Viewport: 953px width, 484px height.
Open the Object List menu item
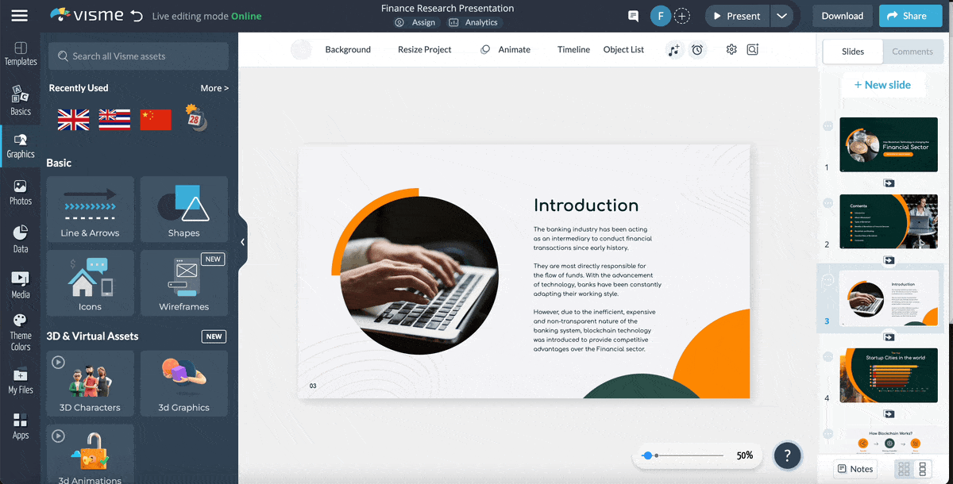click(623, 49)
